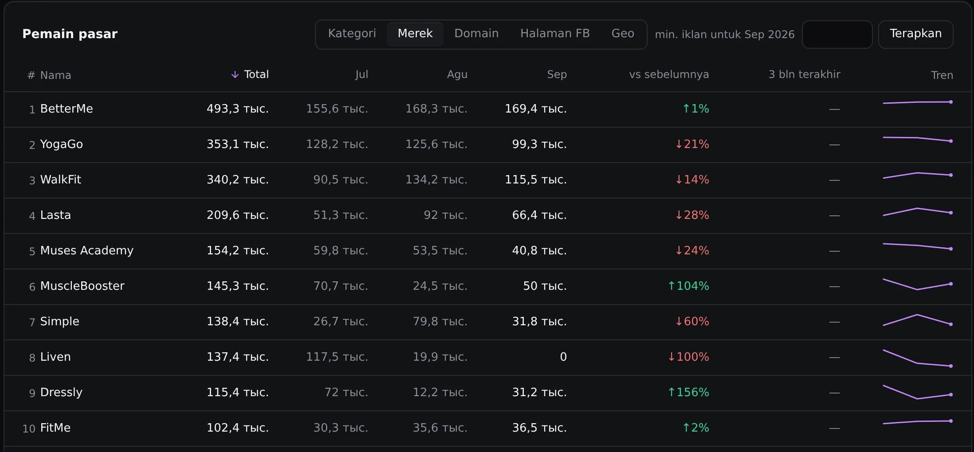Image resolution: width=974 pixels, height=452 pixels.
Task: Open BetterMe trend sparkline chart
Action: 918,102
